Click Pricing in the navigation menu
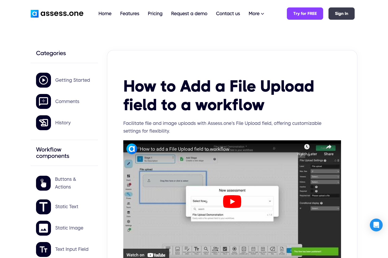Screen dimensions: 388x258 [x=155, y=14]
